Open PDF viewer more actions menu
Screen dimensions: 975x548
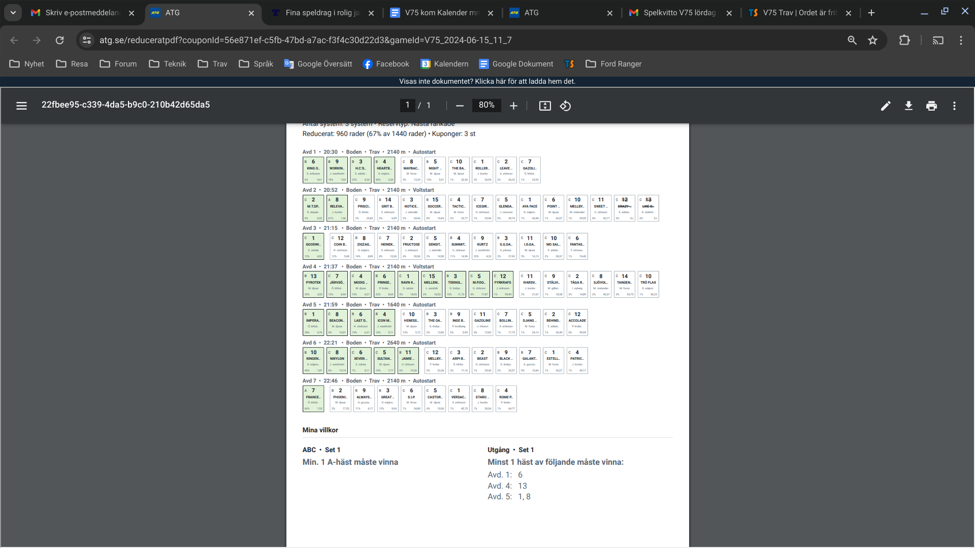(x=954, y=106)
